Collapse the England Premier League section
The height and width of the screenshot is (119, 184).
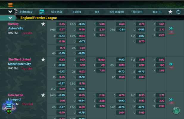click(x=10, y=18)
